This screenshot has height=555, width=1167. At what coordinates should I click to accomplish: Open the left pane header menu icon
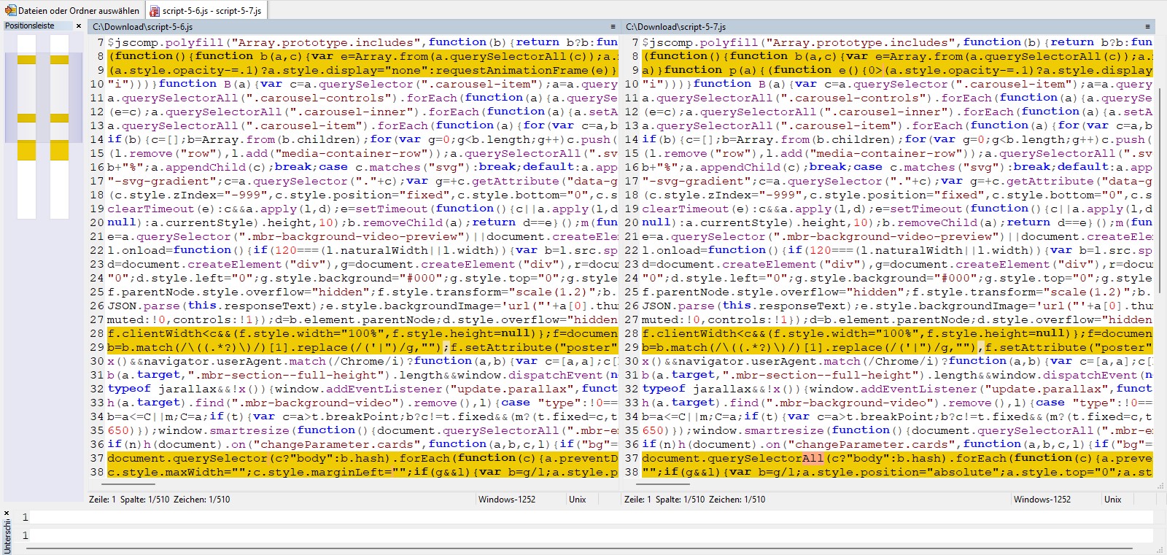click(613, 27)
